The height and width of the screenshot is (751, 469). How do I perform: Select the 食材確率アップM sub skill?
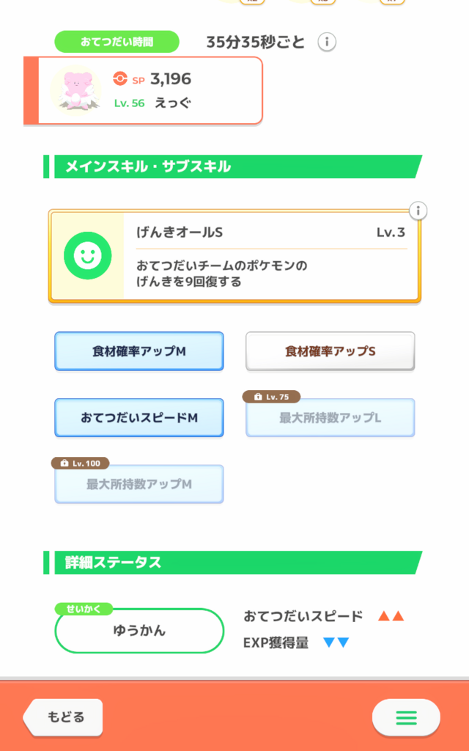pyautogui.click(x=139, y=351)
